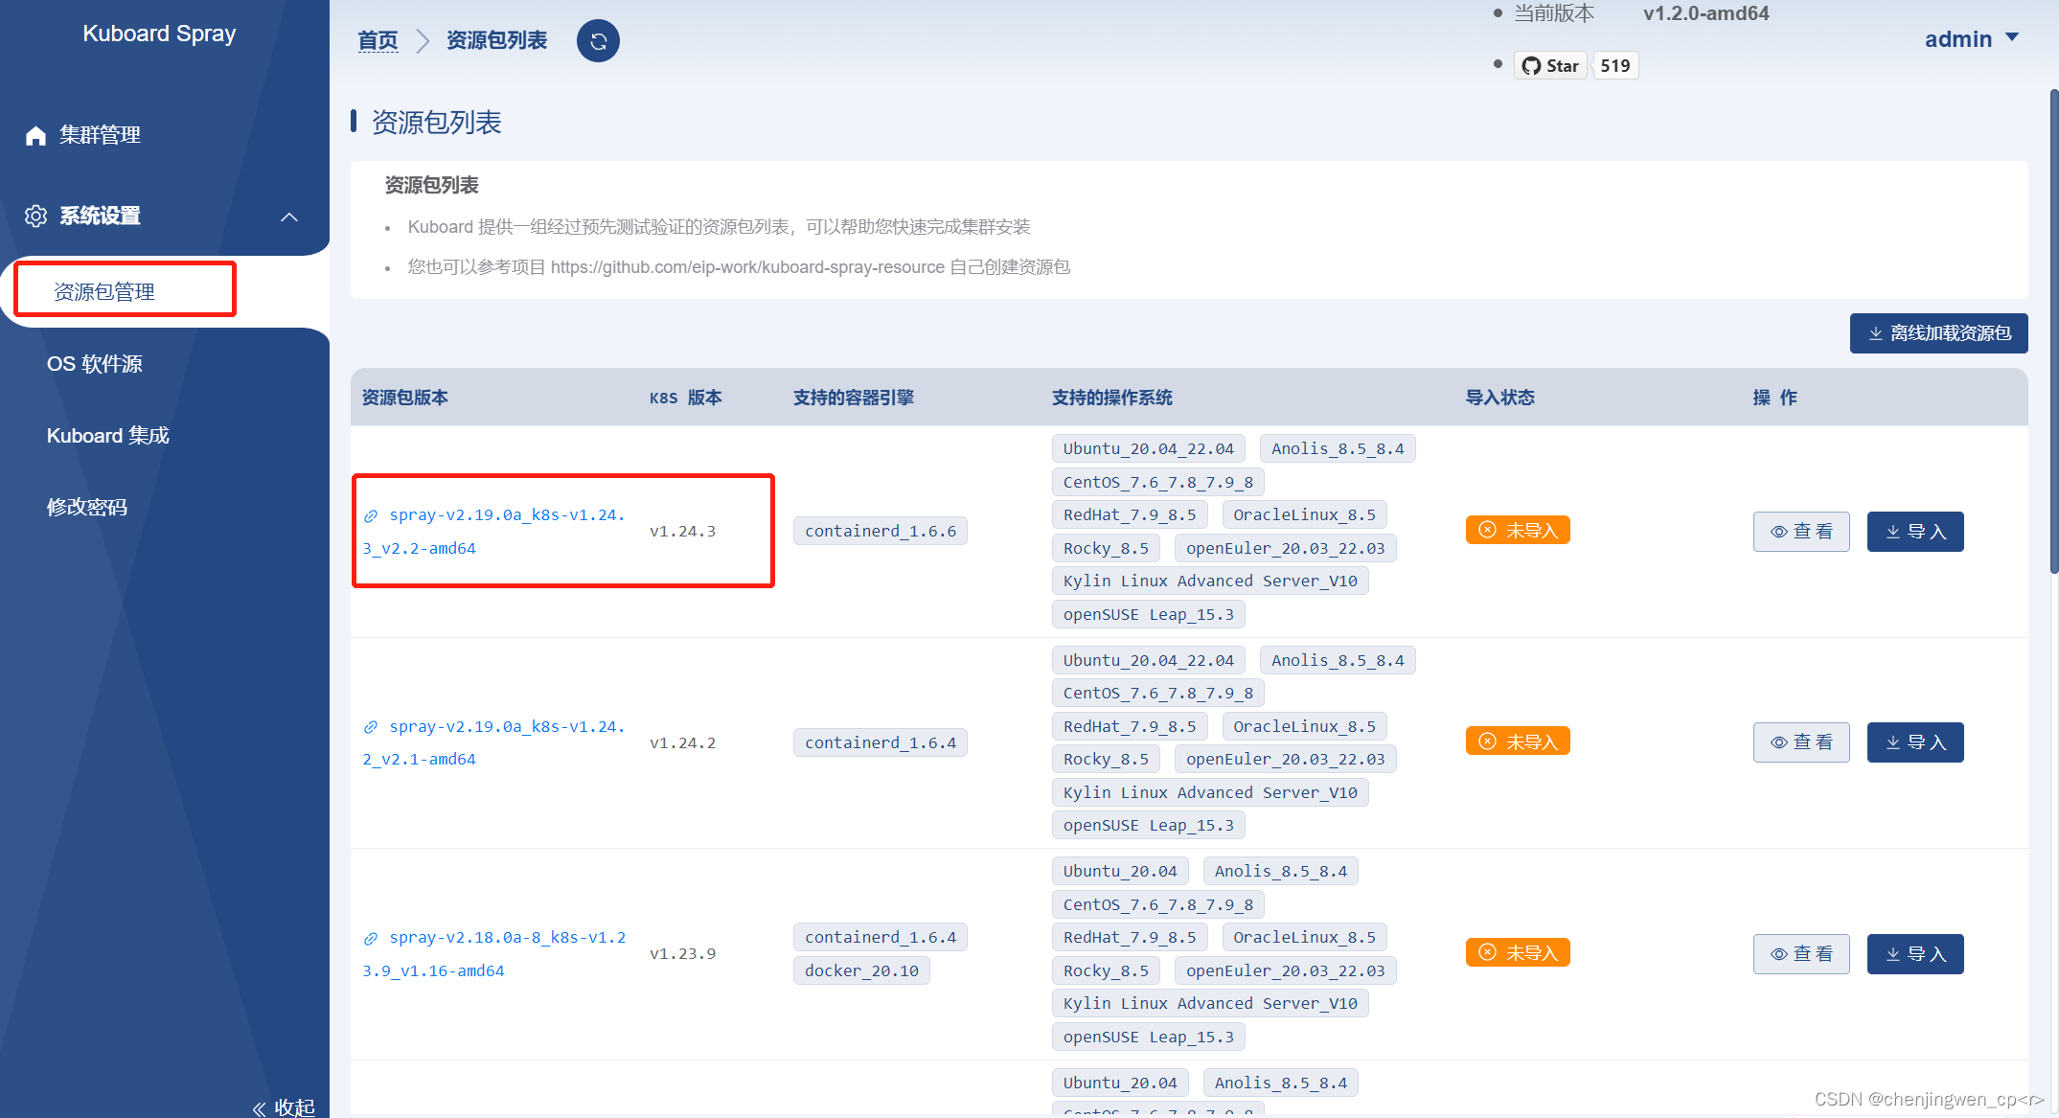The width and height of the screenshot is (2059, 1118).
Task: Click the 收起 collapse sidebar control
Action: (x=284, y=1107)
